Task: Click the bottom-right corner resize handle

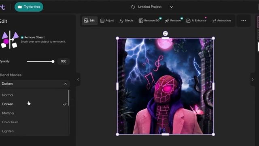Action: pyautogui.click(x=213, y=134)
